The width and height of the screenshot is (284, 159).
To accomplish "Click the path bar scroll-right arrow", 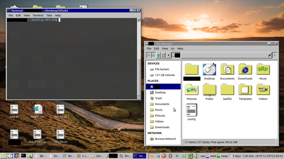I will pyautogui.click(x=275, y=55).
